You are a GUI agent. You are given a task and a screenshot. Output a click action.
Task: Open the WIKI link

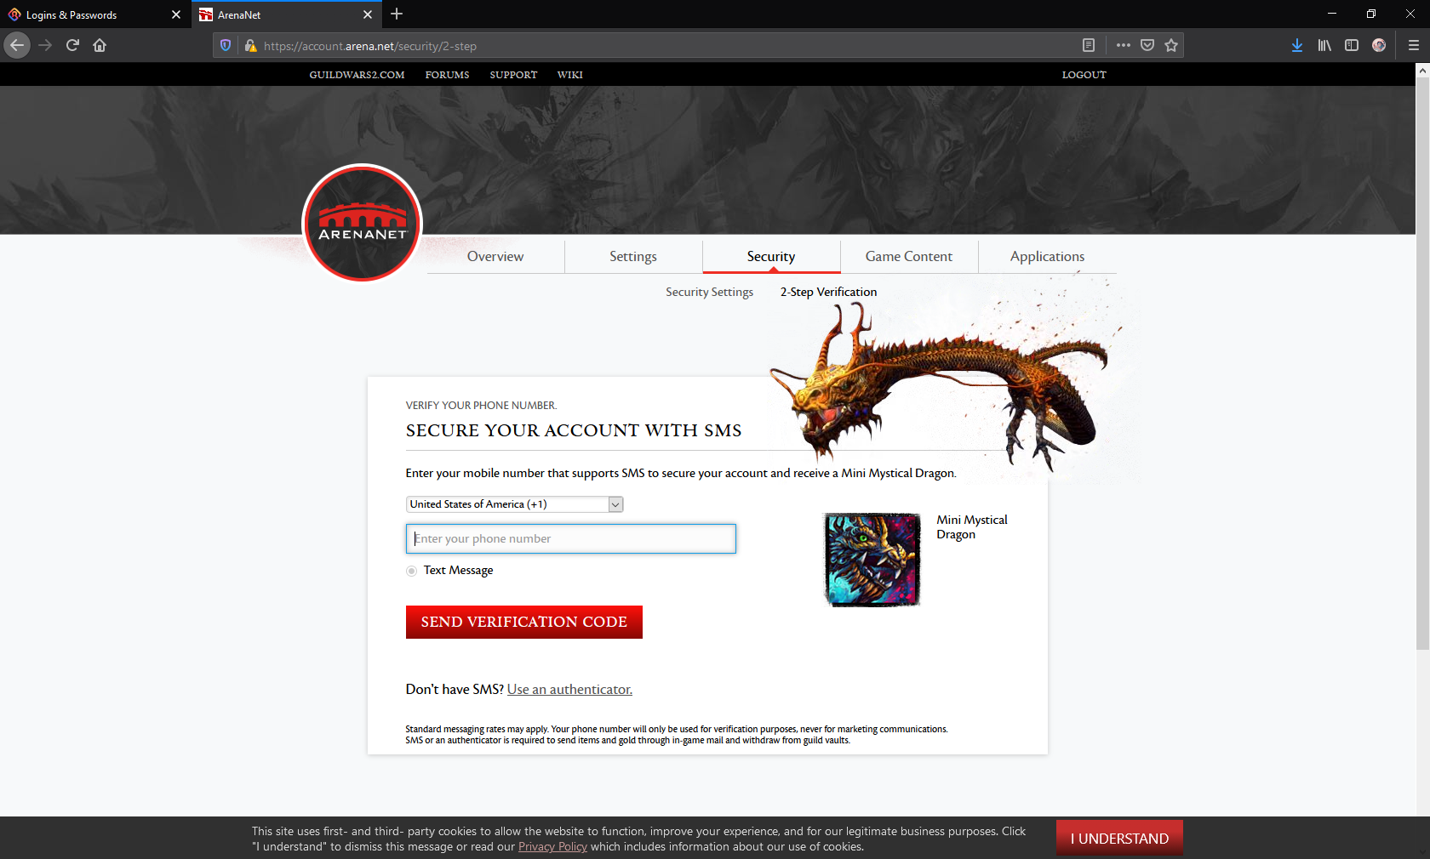570,75
